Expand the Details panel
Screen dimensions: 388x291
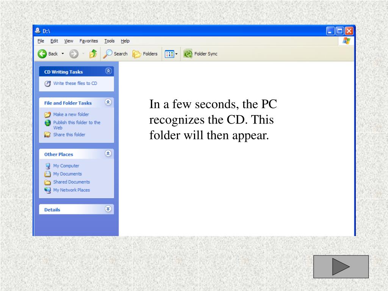pos(108,209)
